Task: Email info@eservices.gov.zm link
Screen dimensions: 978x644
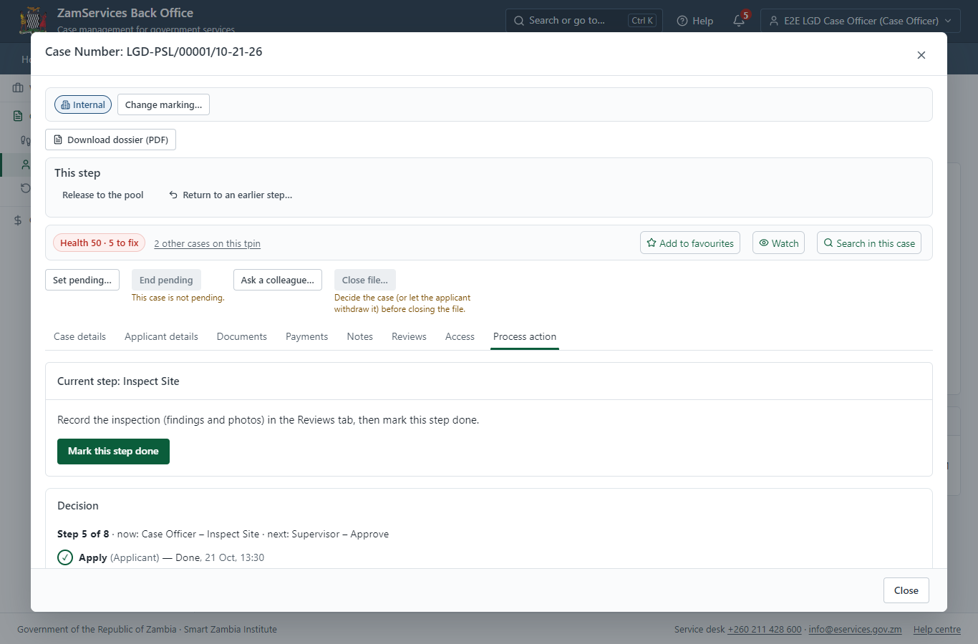Action: pos(855,630)
